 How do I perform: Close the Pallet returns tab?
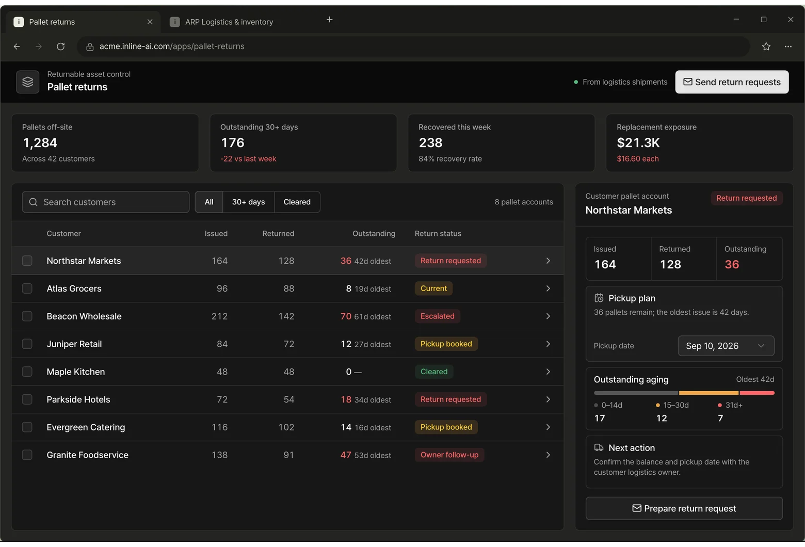[150, 22]
